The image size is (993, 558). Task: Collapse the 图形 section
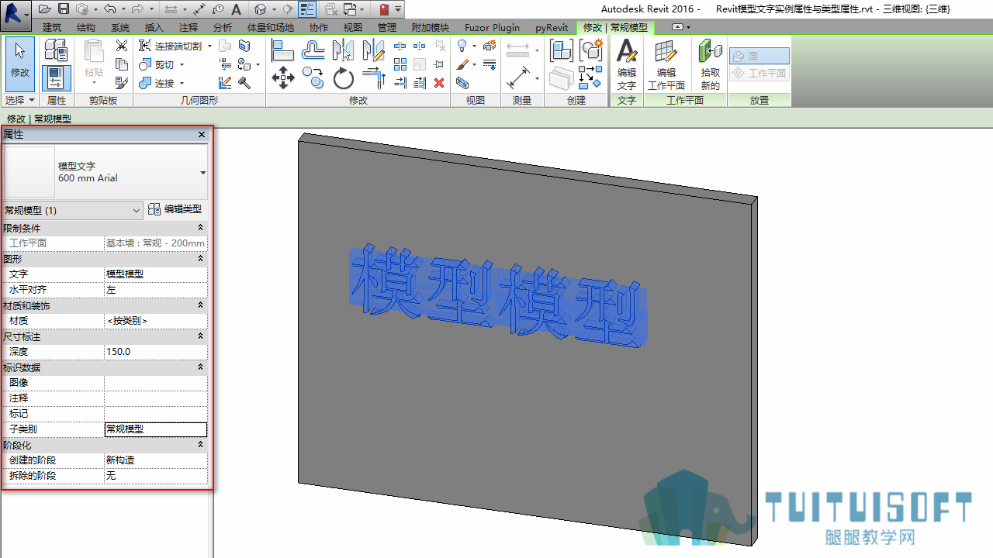point(201,259)
